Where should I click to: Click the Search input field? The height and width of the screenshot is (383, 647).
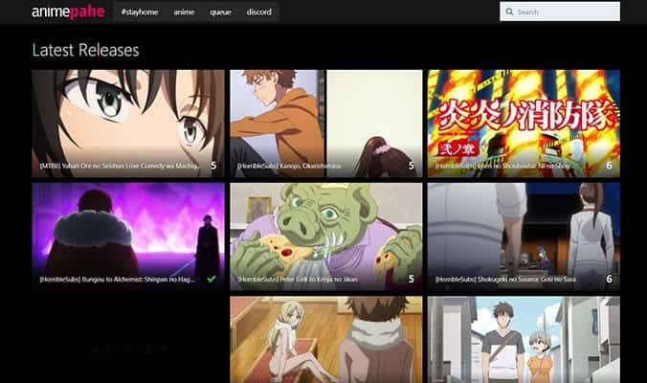tap(560, 11)
